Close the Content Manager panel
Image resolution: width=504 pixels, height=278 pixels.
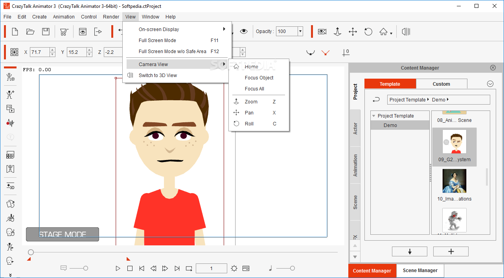click(x=493, y=68)
